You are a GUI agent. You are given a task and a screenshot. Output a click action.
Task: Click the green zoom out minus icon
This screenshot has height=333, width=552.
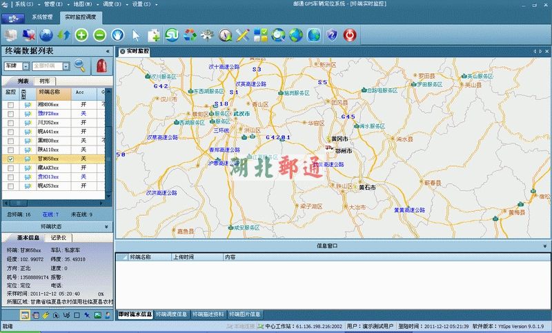[x=100, y=34]
